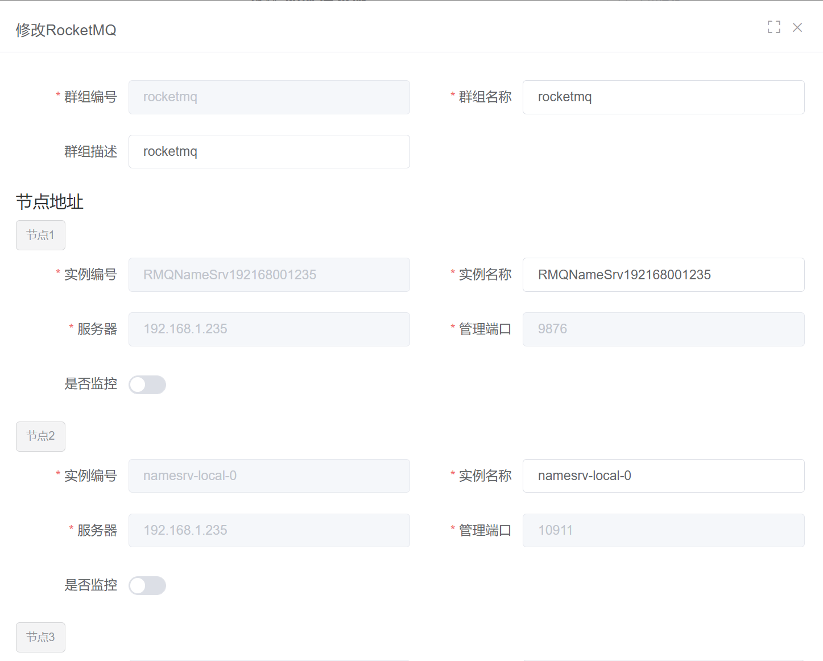The height and width of the screenshot is (661, 823).
Task: Click the 节点2 button
Action: pos(40,436)
